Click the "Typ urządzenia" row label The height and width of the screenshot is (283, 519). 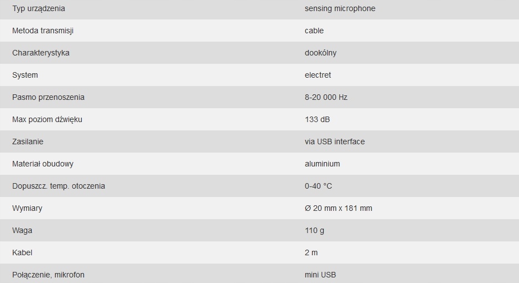pos(38,8)
